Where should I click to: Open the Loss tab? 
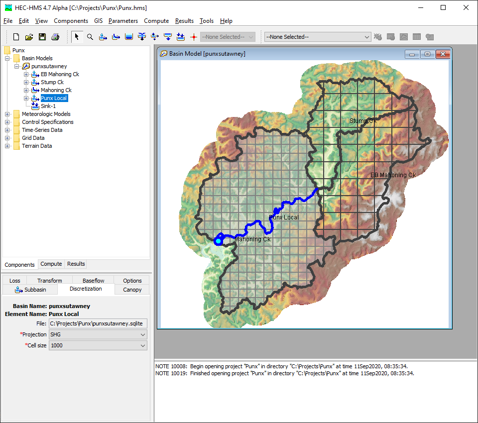coord(14,280)
